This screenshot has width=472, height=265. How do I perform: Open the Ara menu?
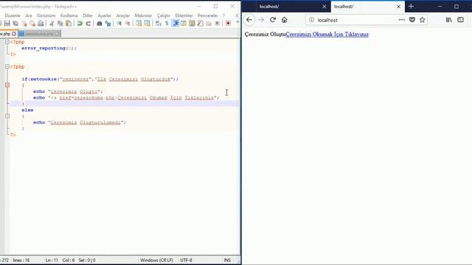coord(29,15)
